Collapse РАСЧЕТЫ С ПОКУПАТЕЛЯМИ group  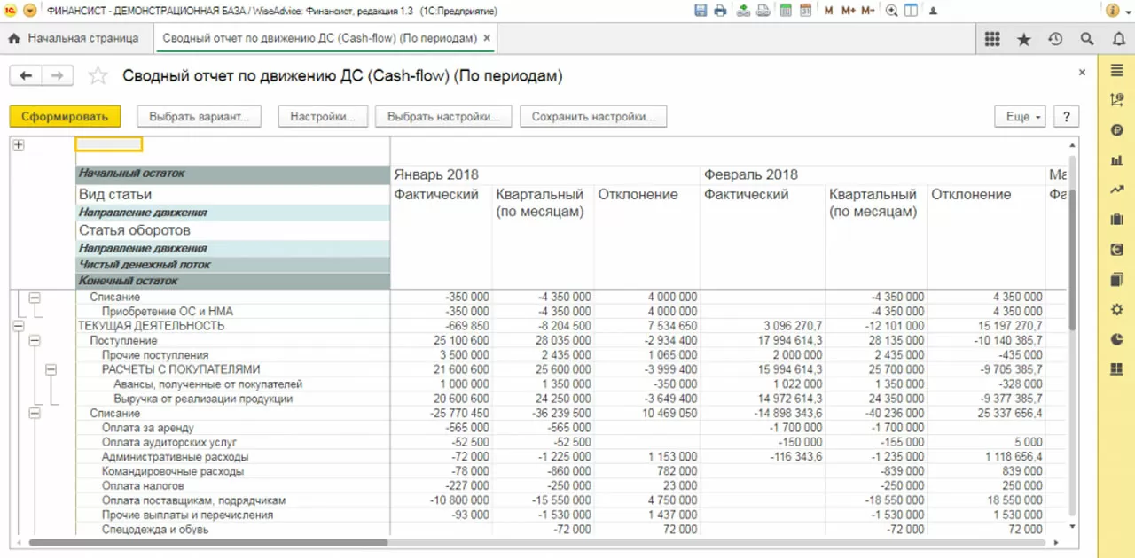point(51,369)
